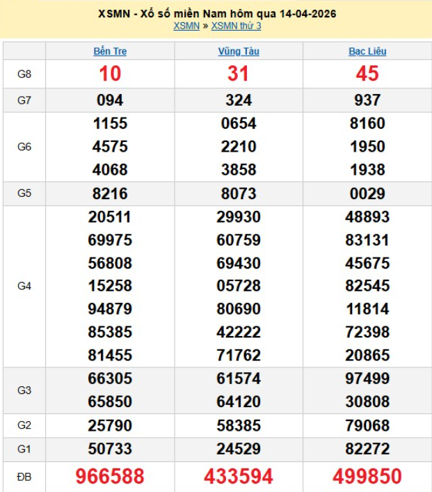Click the page title XSMN 14-04-2026
Viewport: 432px width, 492px height.
coord(216,14)
